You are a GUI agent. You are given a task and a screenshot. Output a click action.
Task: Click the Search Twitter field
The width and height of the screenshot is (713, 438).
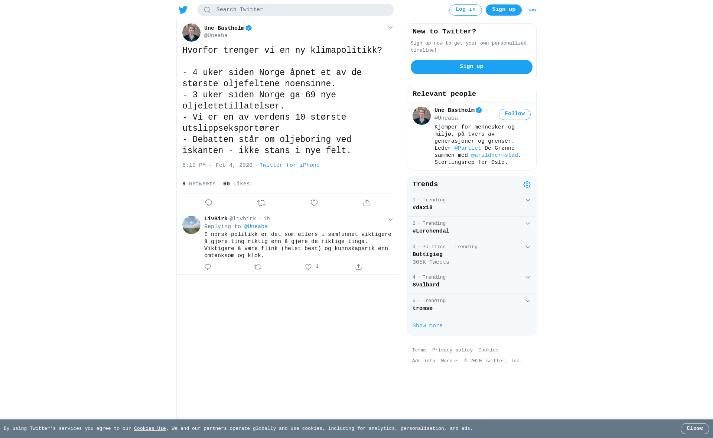[x=296, y=10]
